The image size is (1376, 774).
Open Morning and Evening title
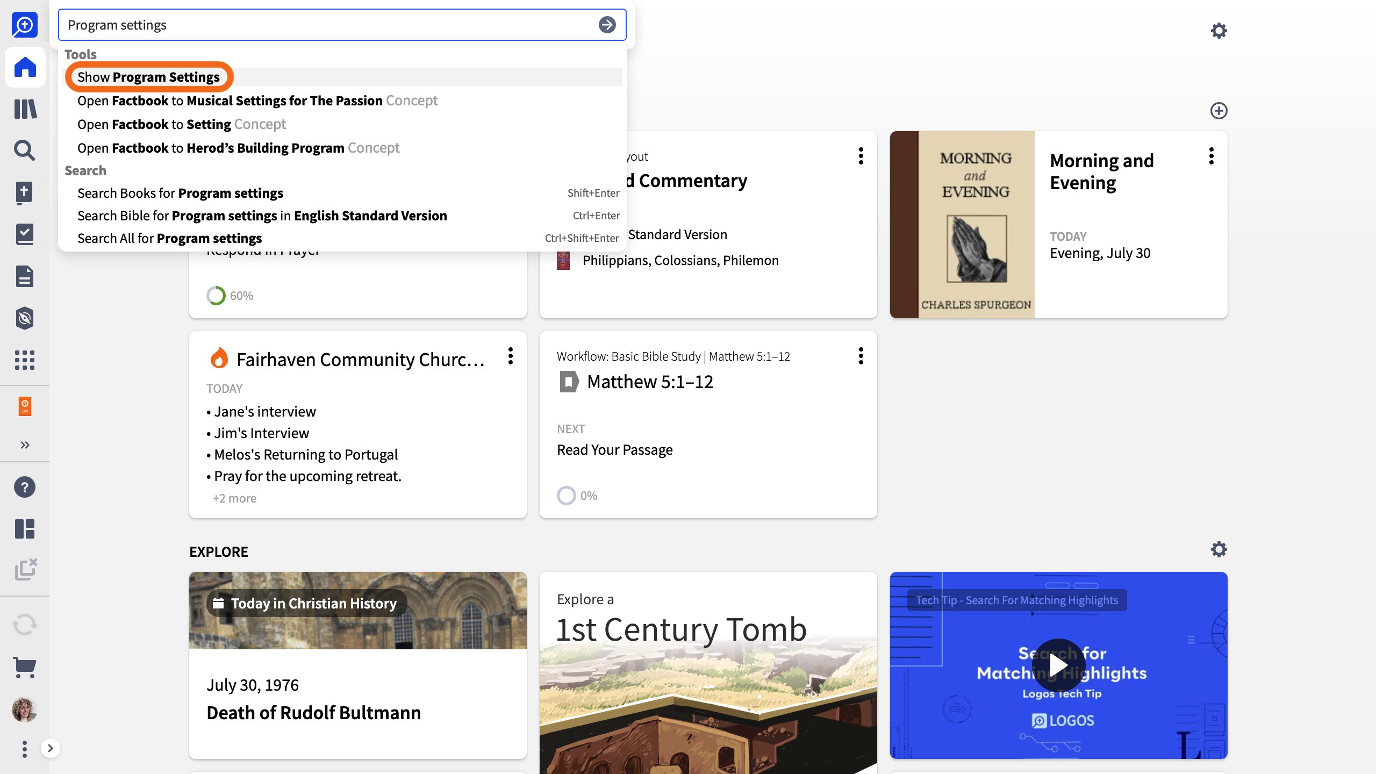point(1102,171)
